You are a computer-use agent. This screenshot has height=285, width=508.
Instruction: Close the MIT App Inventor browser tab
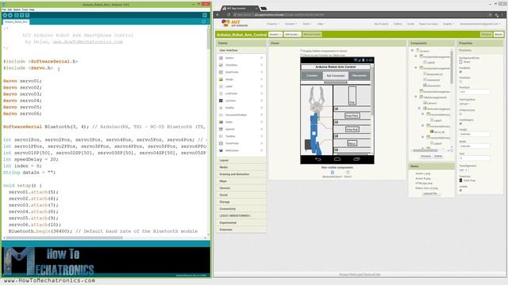[x=256, y=8]
